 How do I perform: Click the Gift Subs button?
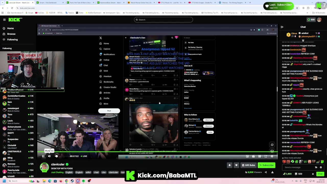point(248,165)
